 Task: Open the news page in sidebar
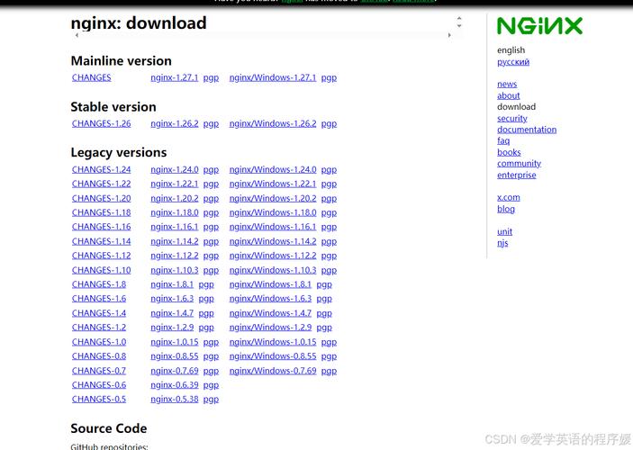click(x=507, y=84)
